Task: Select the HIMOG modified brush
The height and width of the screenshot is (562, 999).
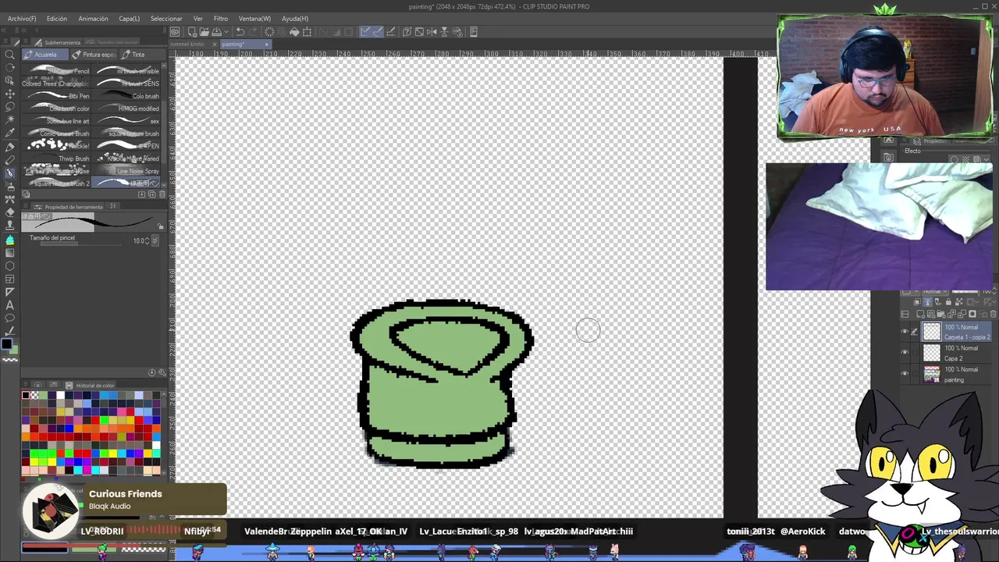Action: [126, 108]
